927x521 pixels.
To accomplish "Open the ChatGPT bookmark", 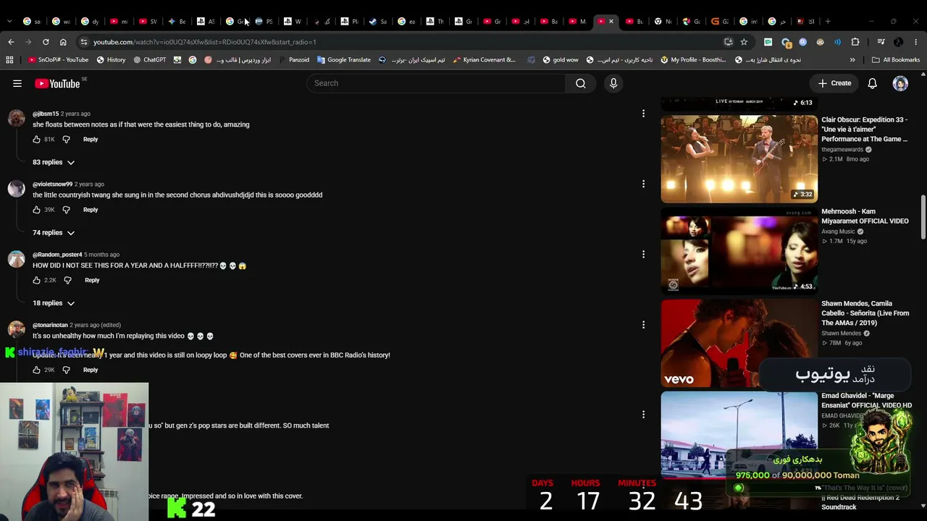I will click(x=150, y=60).
